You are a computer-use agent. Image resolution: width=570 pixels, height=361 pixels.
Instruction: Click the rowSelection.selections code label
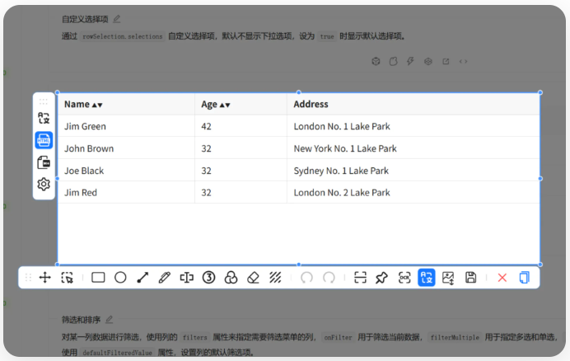tap(123, 36)
